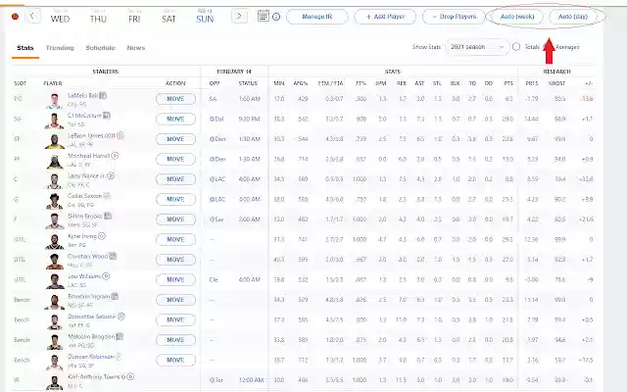Screen dimensions: 627x392
Task: Switch to the Schedule tab
Action: point(100,48)
